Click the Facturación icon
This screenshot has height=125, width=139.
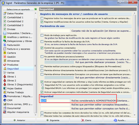click(x=5, y=45)
